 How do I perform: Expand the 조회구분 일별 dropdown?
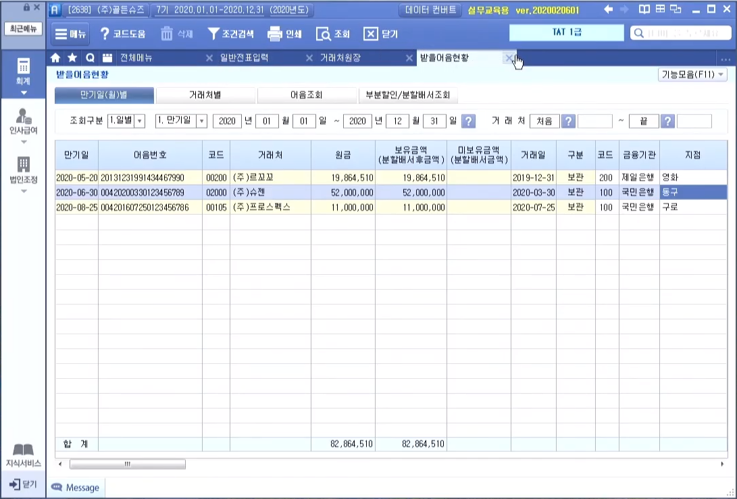(x=140, y=121)
